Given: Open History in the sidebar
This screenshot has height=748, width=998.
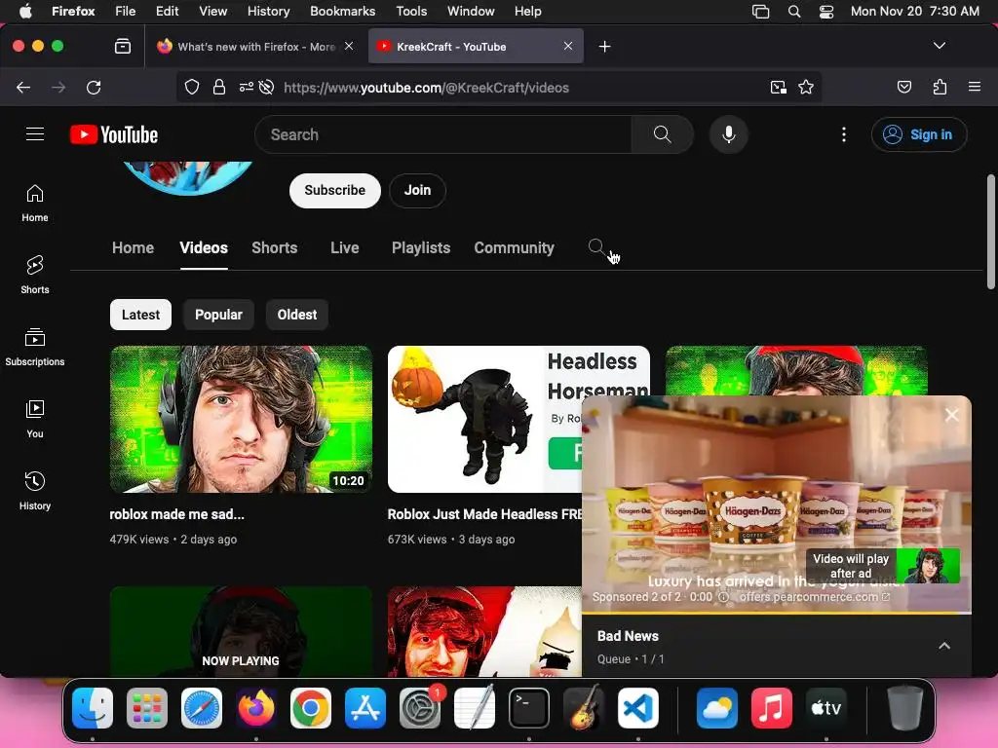Looking at the screenshot, I should point(35,491).
